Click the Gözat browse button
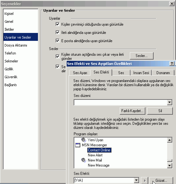Viewport: 176px width, 184px height. coord(161,181)
